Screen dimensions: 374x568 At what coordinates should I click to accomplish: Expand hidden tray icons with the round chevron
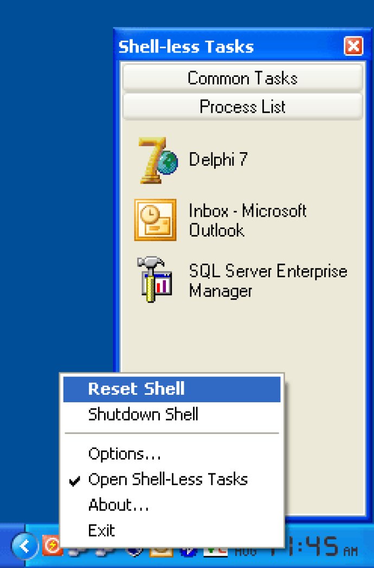tap(25, 546)
